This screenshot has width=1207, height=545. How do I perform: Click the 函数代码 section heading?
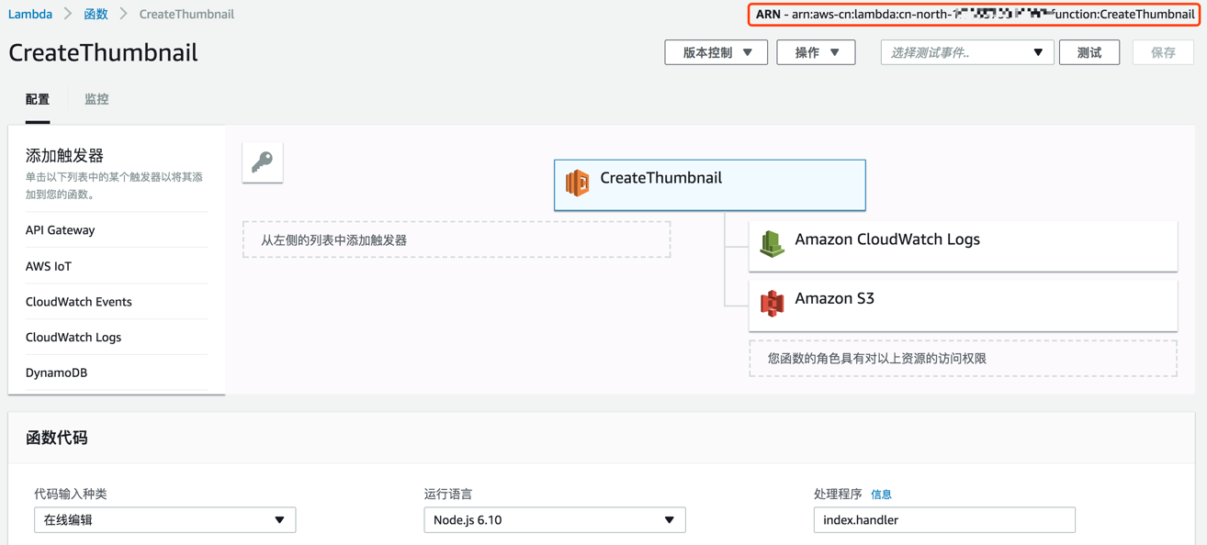click(x=57, y=438)
